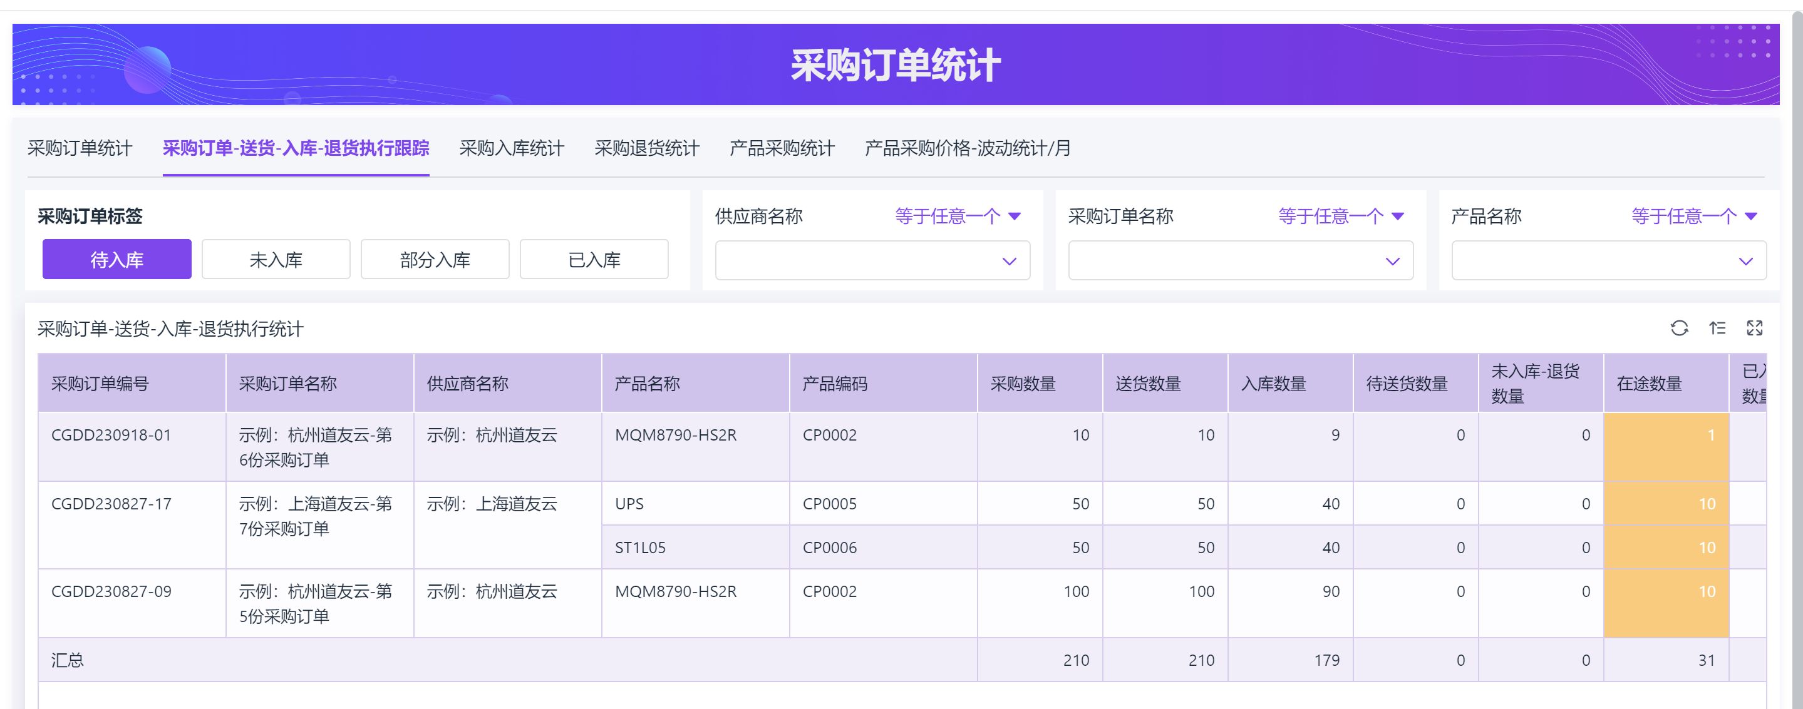Open the 采购订单名称 selection dropdown
Viewport: 1803px width, 709px height.
(x=1240, y=261)
